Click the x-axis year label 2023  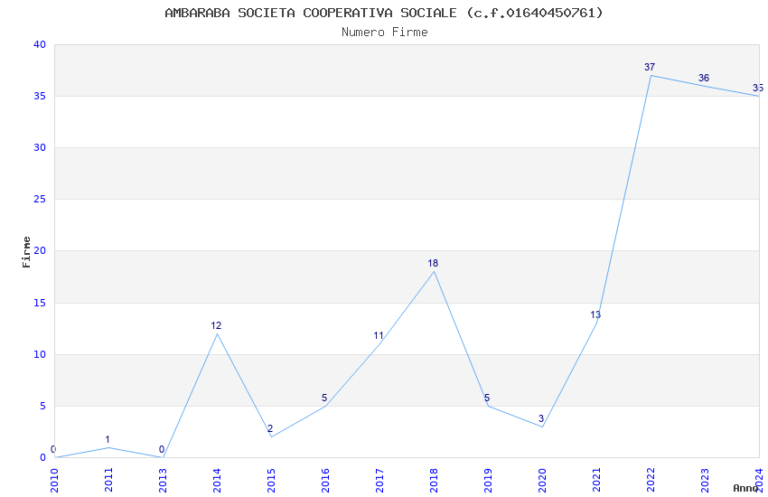[705, 481]
